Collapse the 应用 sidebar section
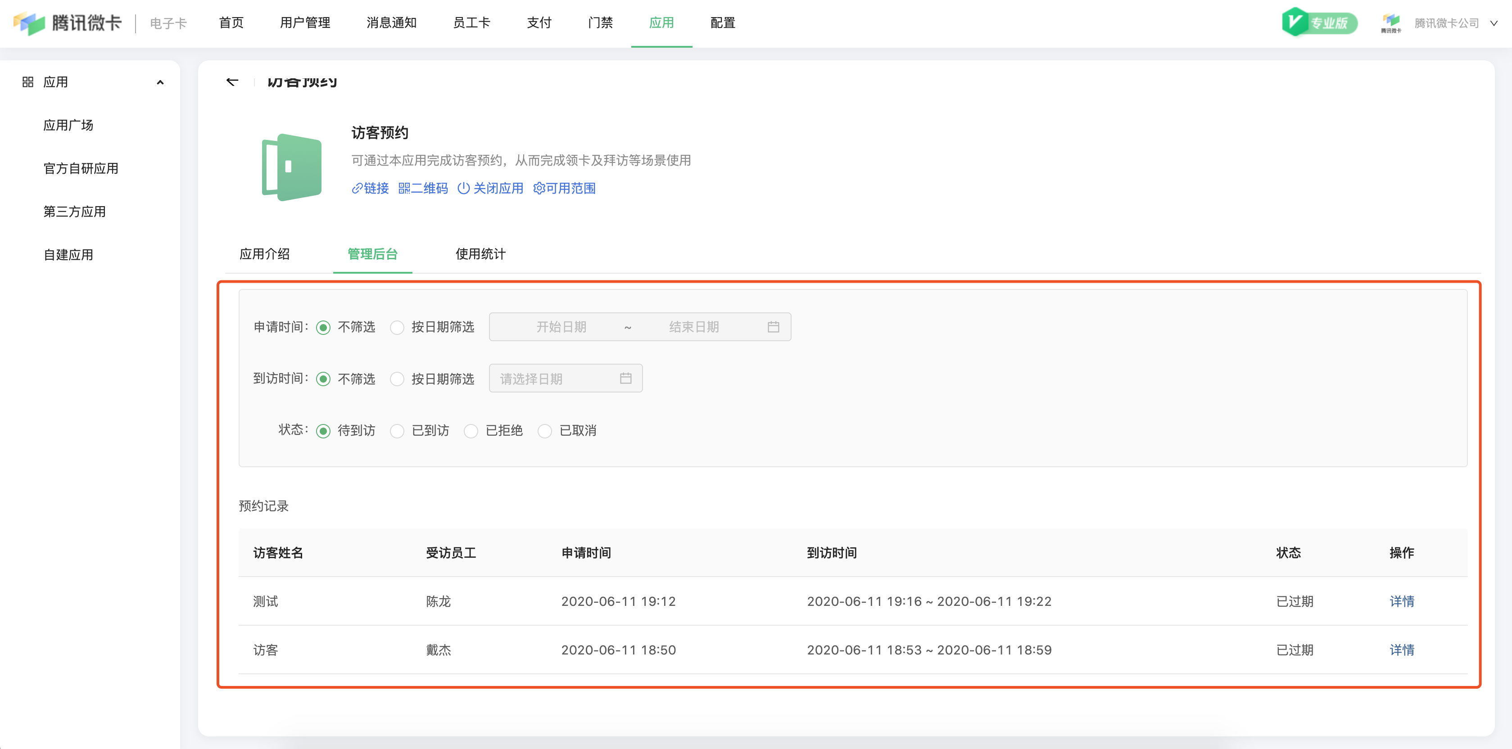This screenshot has height=749, width=1512. [160, 82]
